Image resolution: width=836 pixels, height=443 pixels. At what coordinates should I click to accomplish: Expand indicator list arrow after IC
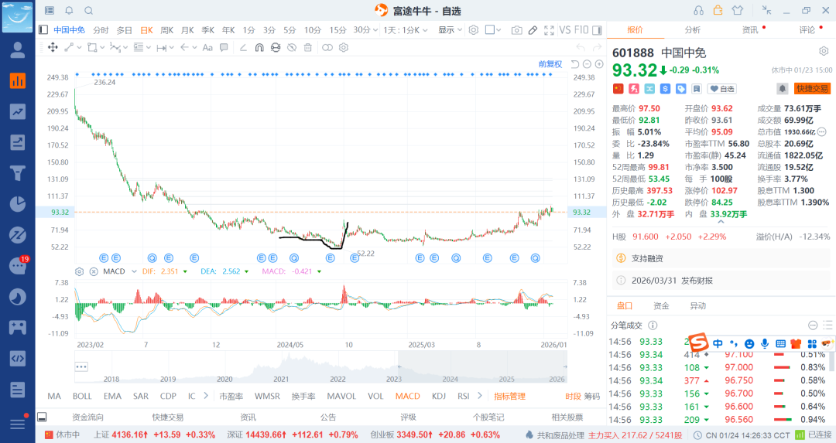[206, 396]
